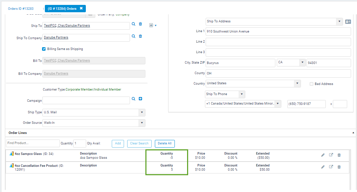Open the contact card dropdown beside Ship To
Viewport: 357px width, 192px height.
[153, 25]
